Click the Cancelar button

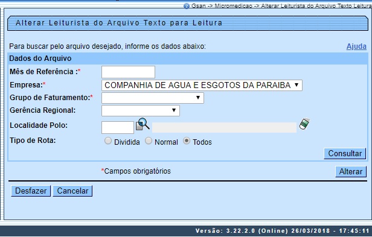coord(72,191)
